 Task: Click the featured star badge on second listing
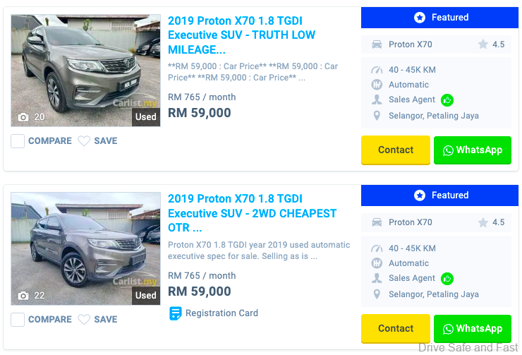click(x=420, y=195)
